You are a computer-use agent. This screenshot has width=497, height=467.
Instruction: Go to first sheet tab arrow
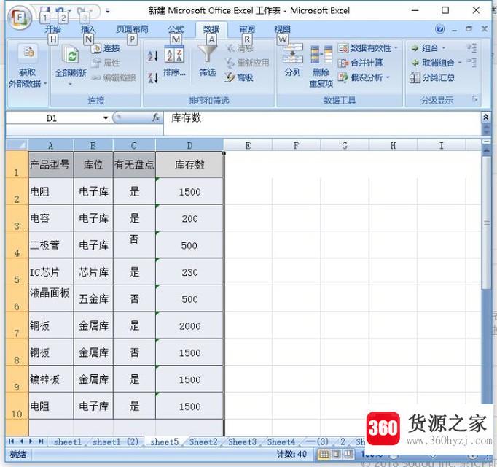pos(12,441)
